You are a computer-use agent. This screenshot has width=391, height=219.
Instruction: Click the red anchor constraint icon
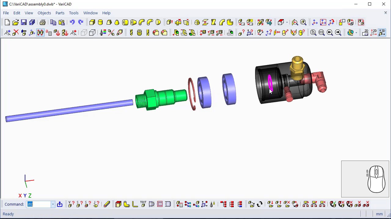(x=57, y=32)
